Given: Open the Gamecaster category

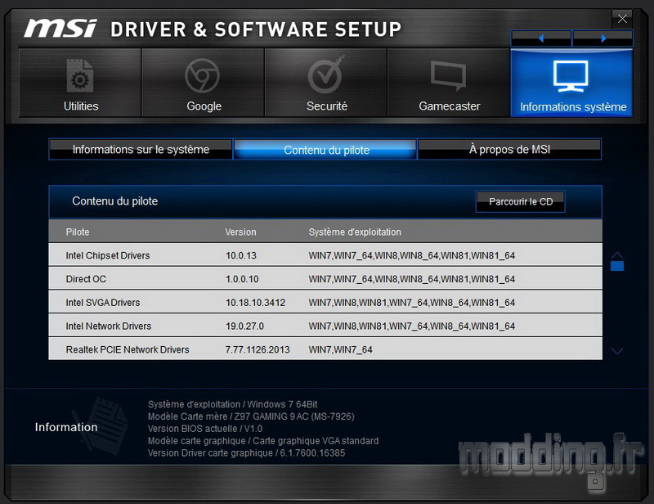Looking at the screenshot, I should 449,83.
